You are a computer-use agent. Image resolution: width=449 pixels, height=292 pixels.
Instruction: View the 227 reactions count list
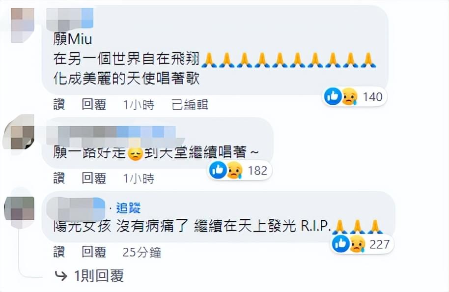click(x=379, y=244)
